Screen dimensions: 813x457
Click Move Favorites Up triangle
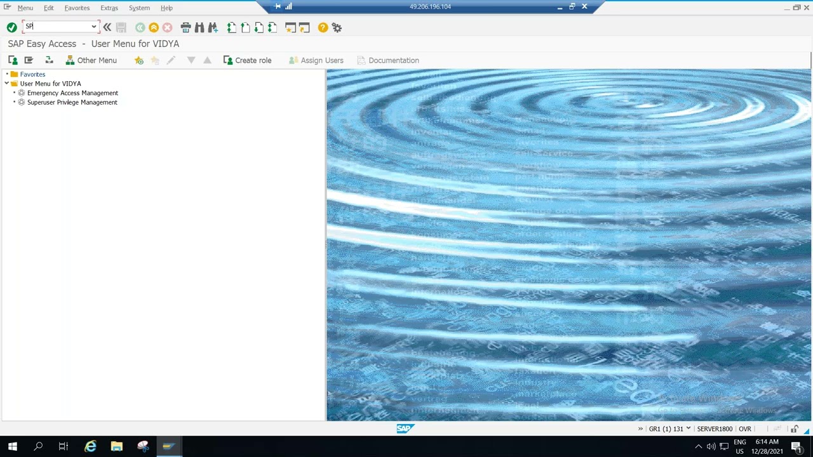coord(207,60)
